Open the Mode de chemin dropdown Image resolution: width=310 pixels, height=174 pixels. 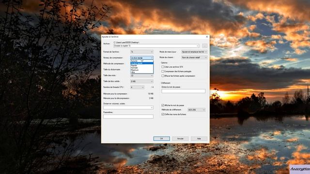(x=194, y=58)
